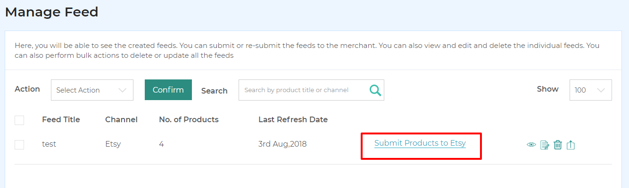Click the Feed Title column header
The width and height of the screenshot is (629, 188).
[x=61, y=119]
